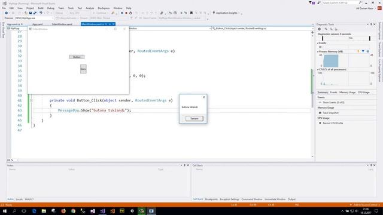This screenshot has width=383, height=215.
Task: Switch to the App.xaml.cs editor tab
Action: click(15, 24)
